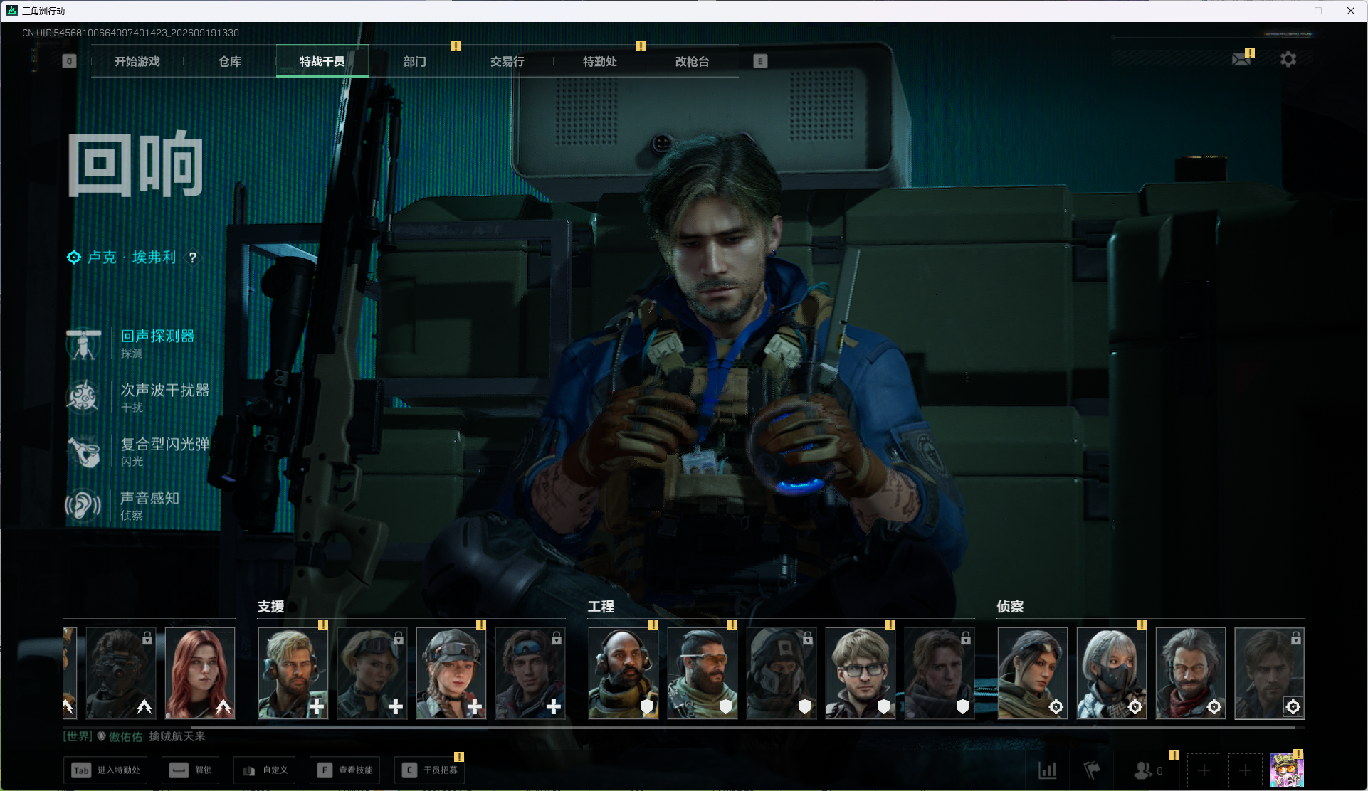Viewport: 1368px width, 791px height.
Task: Select the blond bearded support operator with headset
Action: coord(293,673)
